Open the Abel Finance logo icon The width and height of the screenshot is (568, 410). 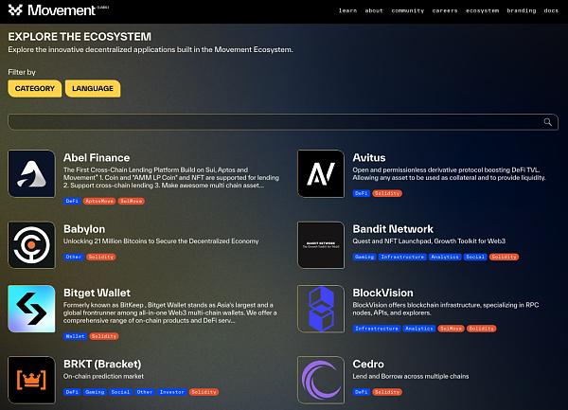31,173
